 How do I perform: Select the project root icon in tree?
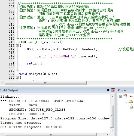coord(125,96)
